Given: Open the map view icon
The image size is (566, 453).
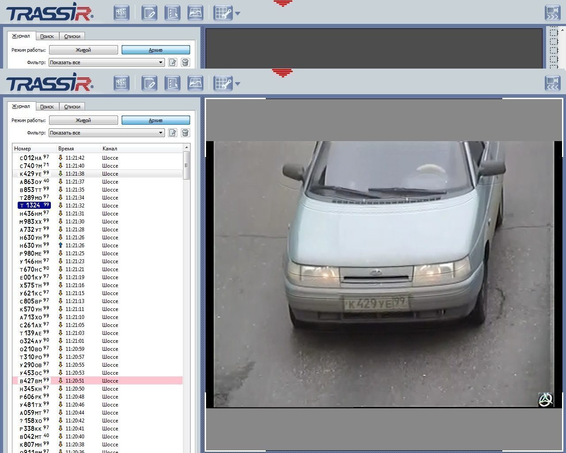Looking at the screenshot, I should [x=195, y=83].
